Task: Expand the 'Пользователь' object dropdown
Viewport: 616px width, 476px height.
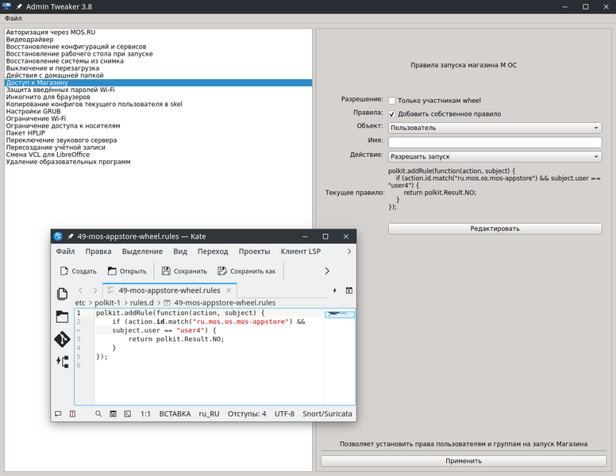Action: click(494, 128)
